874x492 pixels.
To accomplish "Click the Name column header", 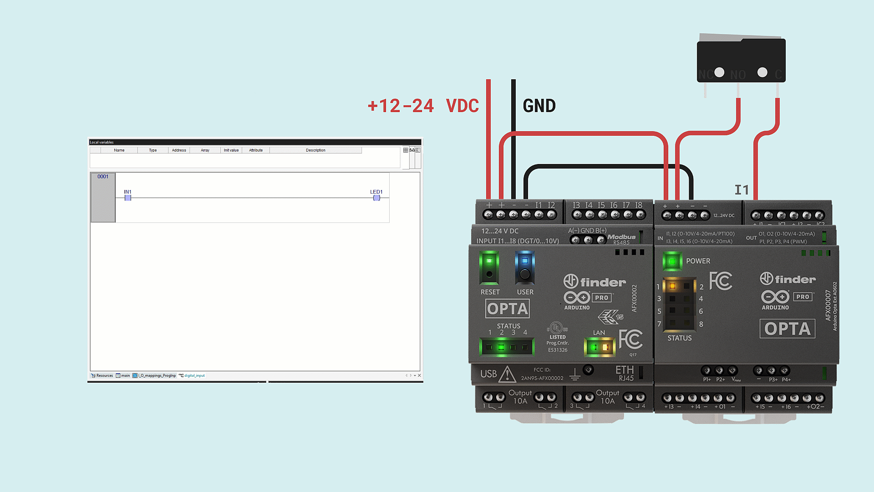I will tap(119, 150).
